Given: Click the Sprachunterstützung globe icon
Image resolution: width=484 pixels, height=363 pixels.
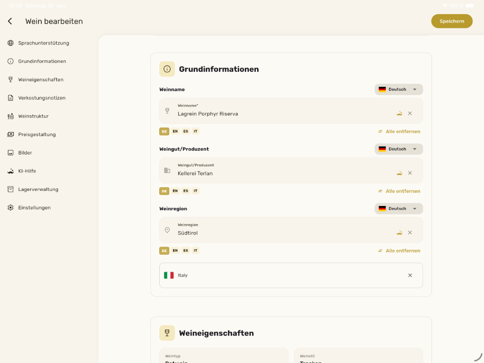Looking at the screenshot, I should point(10,43).
